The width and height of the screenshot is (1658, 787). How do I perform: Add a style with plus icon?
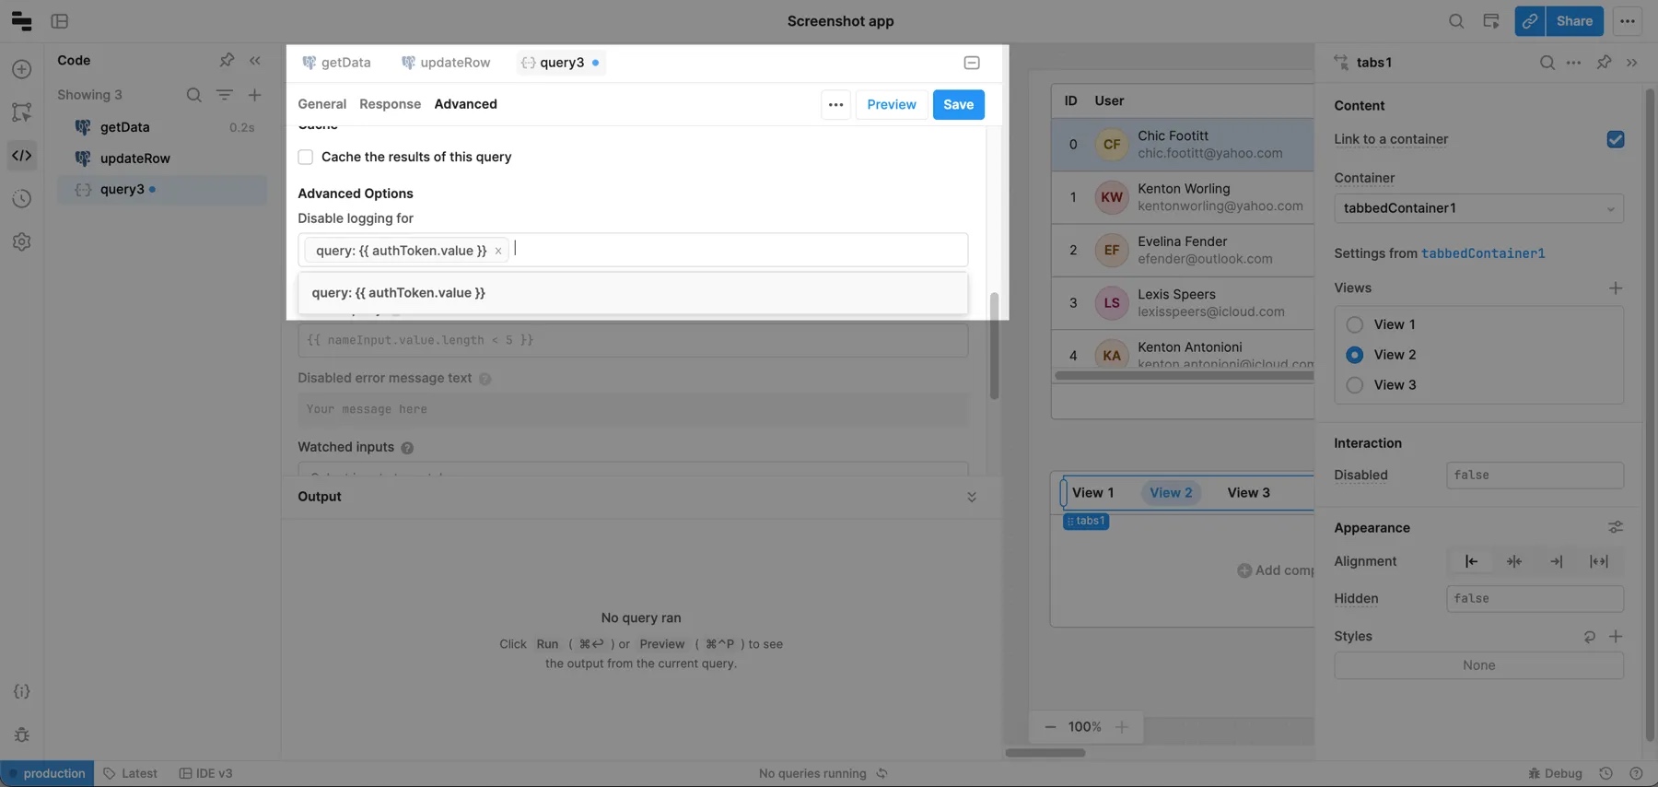[x=1616, y=637]
